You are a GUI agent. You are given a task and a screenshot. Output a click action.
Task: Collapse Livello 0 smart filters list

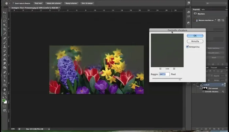[x=225, y=85]
